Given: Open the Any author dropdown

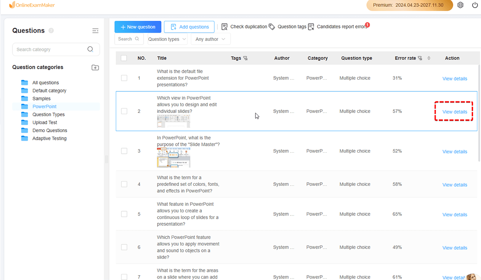Looking at the screenshot, I should click(x=210, y=39).
